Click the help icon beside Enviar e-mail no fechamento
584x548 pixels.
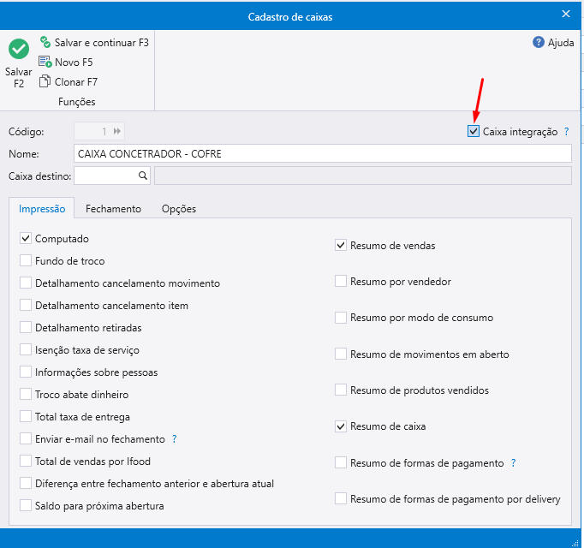click(x=174, y=438)
